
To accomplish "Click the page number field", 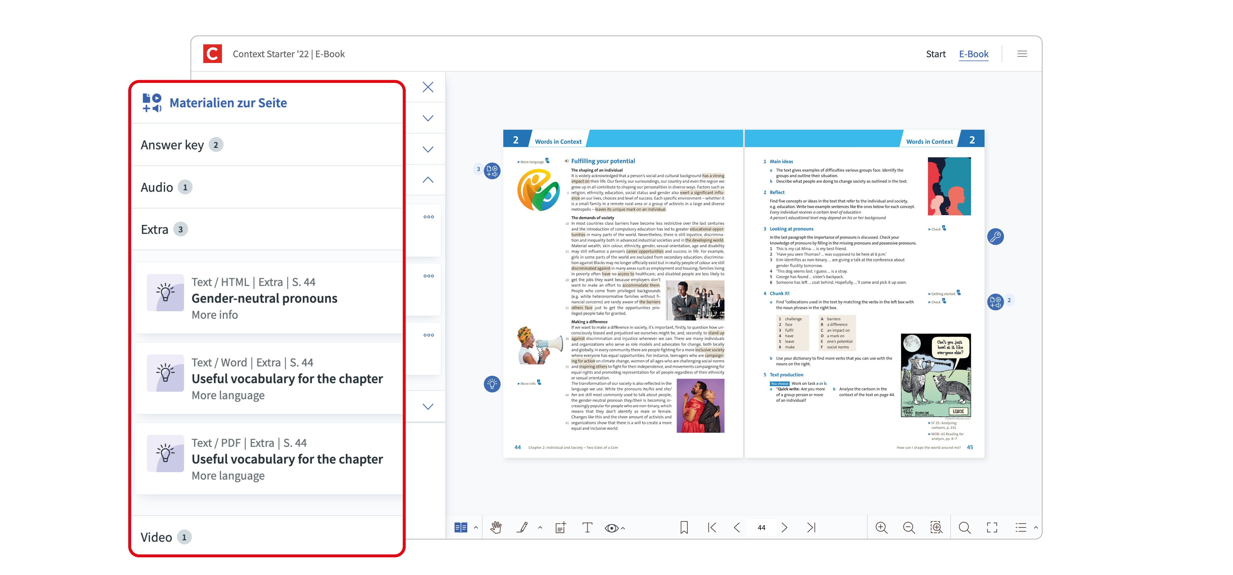I will pos(761,527).
